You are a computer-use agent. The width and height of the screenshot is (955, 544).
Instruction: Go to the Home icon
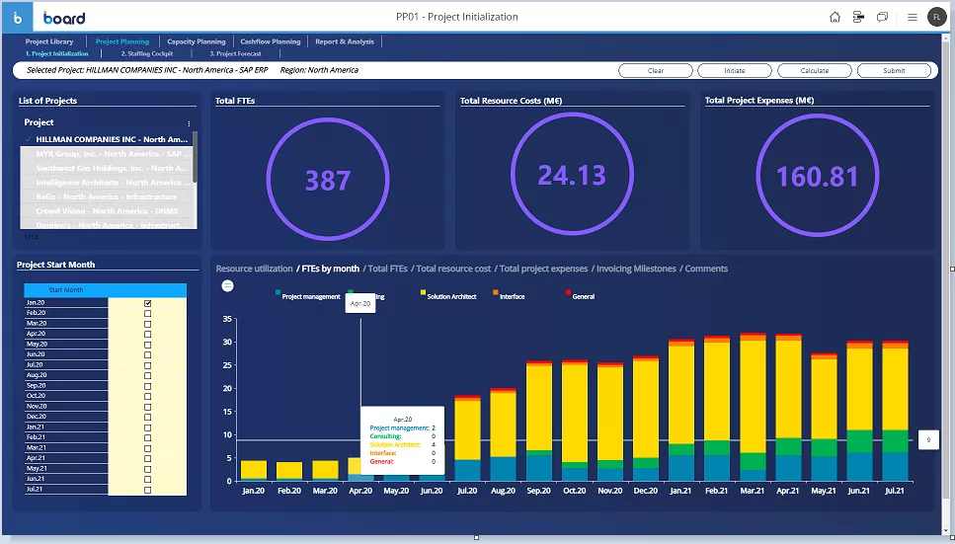click(835, 17)
